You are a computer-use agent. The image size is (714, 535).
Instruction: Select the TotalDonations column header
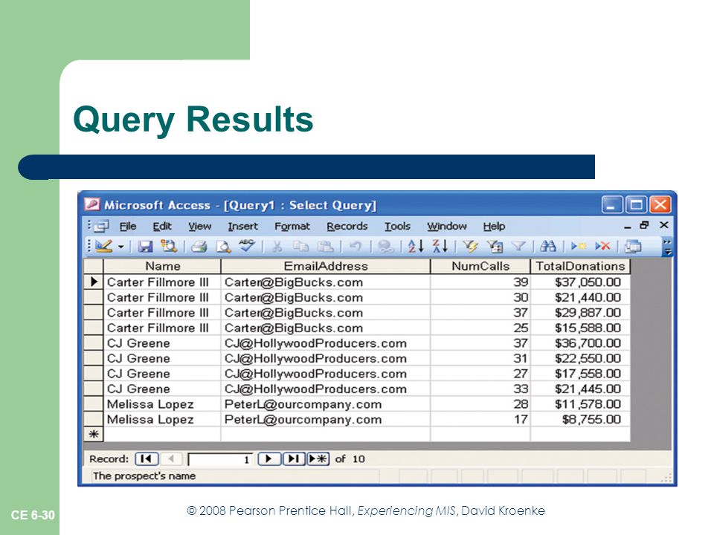pyautogui.click(x=581, y=266)
